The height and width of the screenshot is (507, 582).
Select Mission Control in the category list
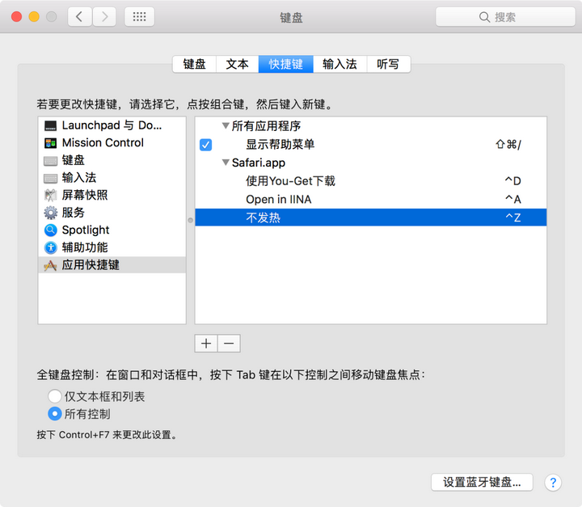[x=112, y=143]
